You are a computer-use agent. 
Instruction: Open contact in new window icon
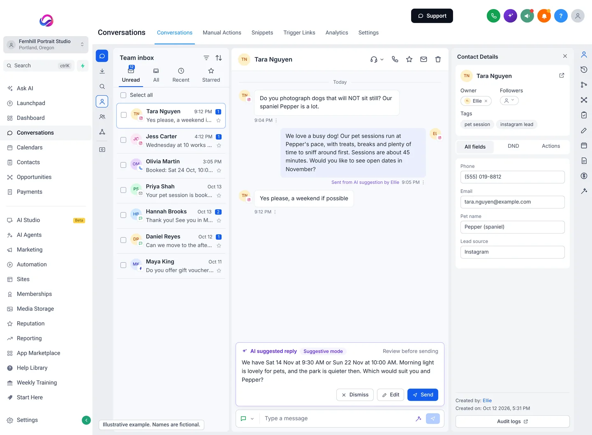pos(562,76)
